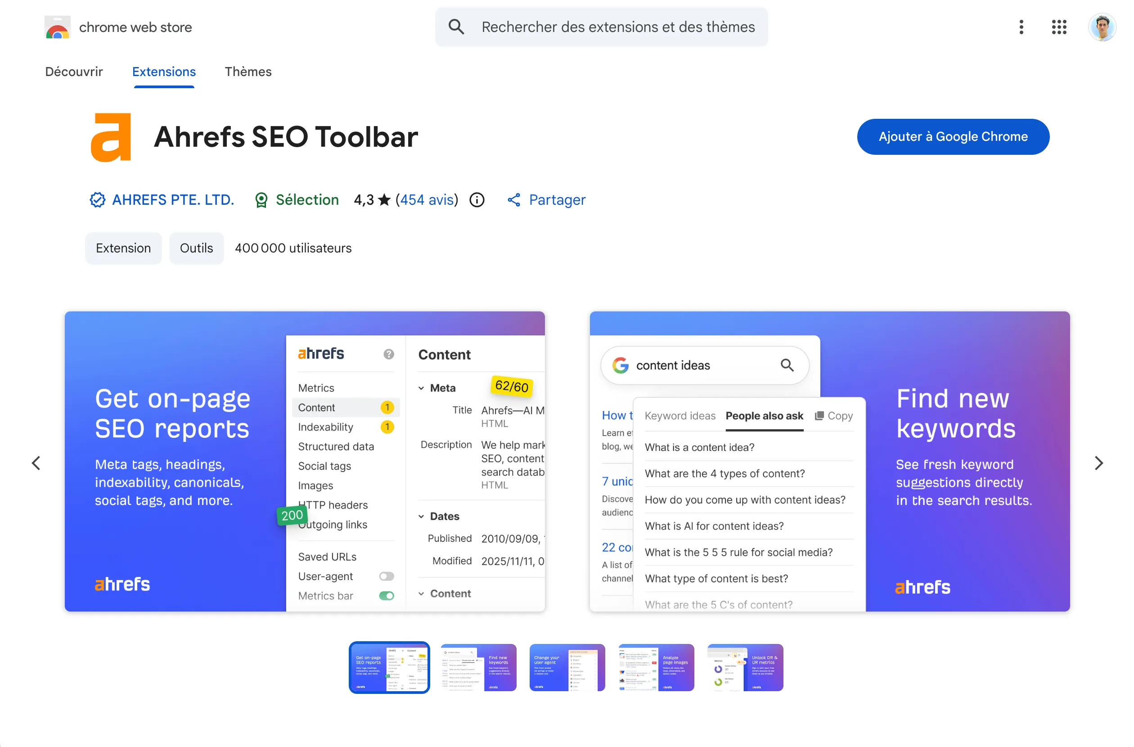Viewport: 1134px width, 747px height.
Task: Click the verified publisher badge icon
Action: [x=97, y=200]
